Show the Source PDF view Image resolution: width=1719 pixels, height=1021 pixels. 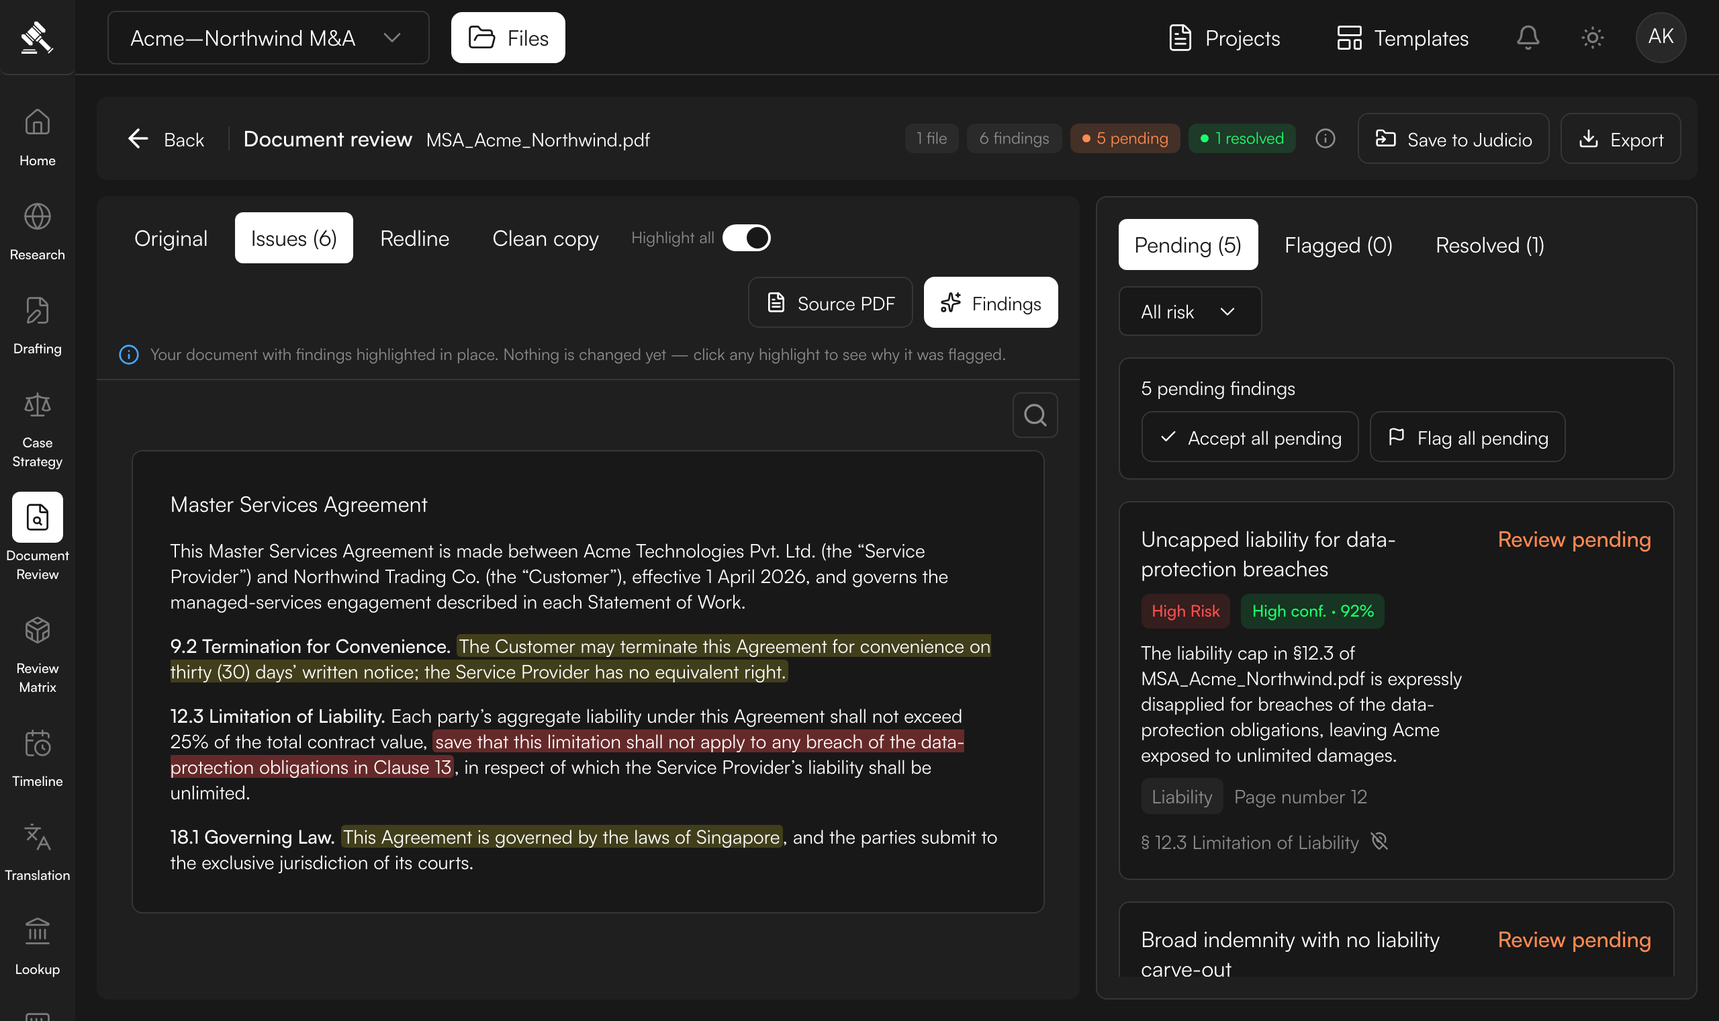[831, 303]
